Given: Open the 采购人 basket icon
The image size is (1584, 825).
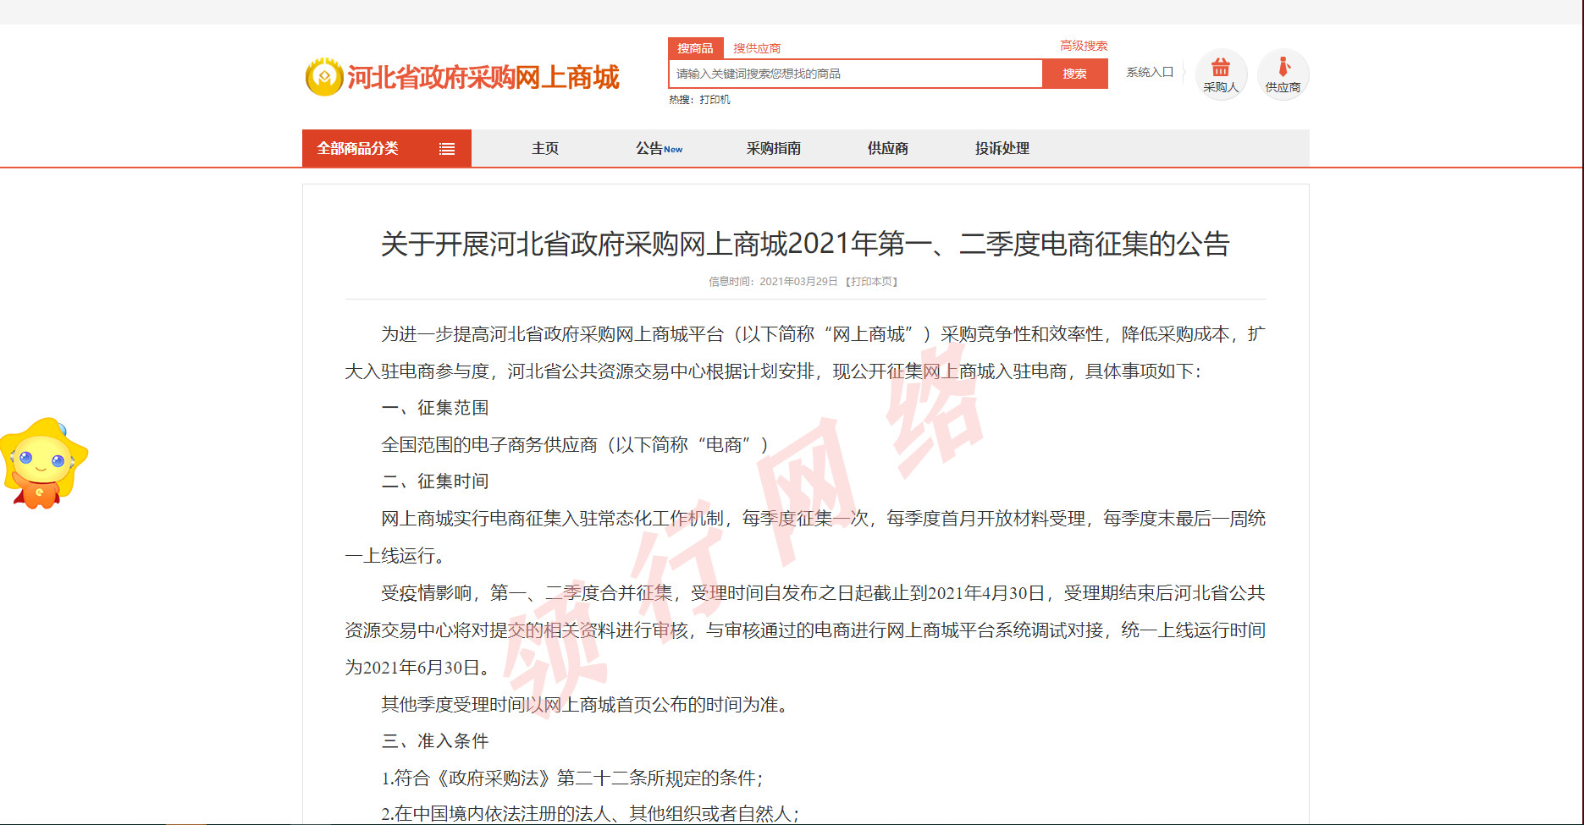Looking at the screenshot, I should coord(1221,74).
